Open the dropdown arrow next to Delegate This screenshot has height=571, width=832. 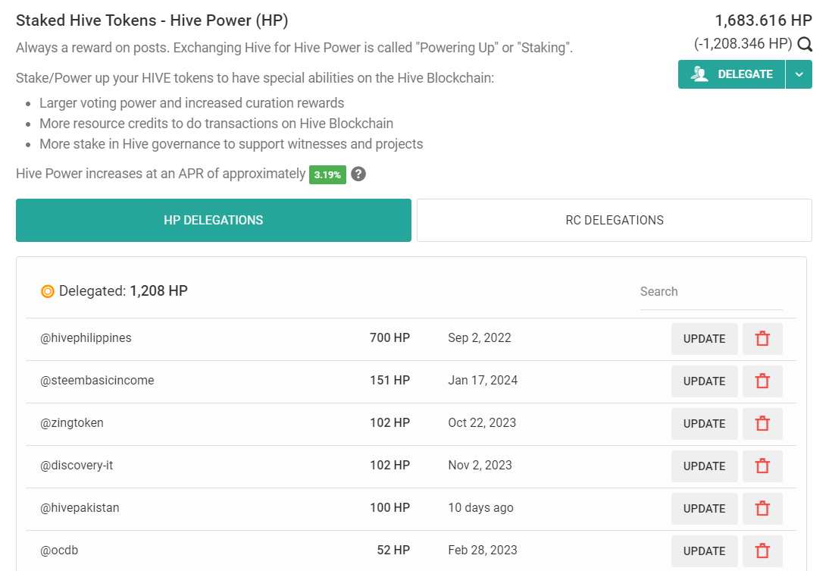(x=799, y=74)
